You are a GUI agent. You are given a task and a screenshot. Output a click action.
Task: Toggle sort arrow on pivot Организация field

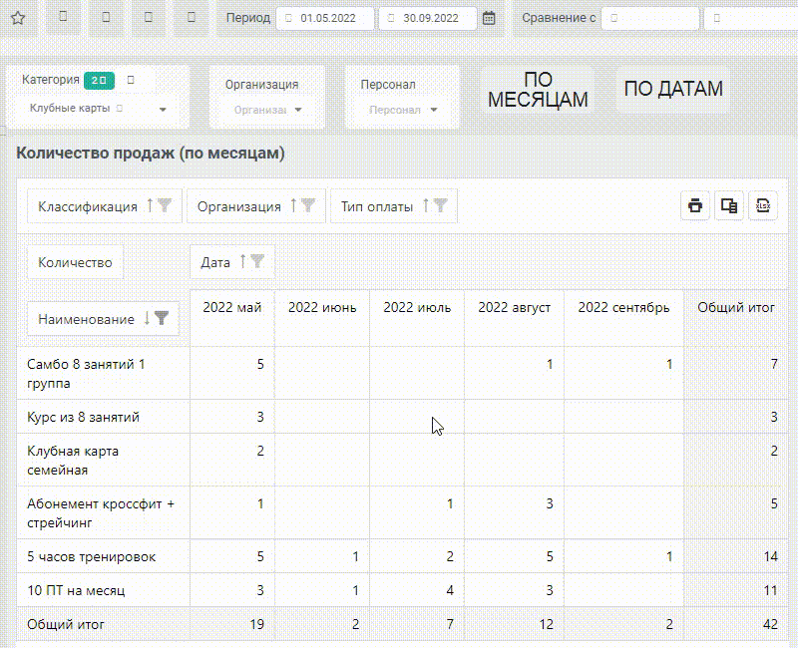tap(293, 205)
